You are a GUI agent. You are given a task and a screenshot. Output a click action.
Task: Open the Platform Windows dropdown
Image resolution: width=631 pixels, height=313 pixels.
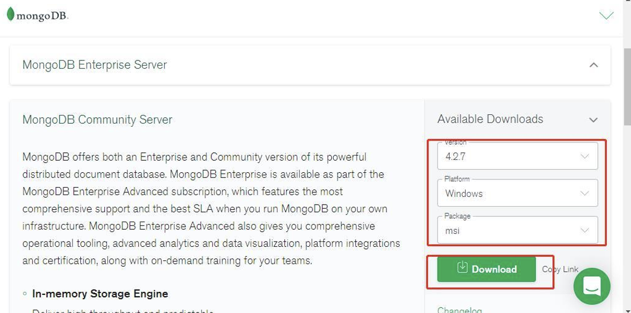[x=517, y=193]
